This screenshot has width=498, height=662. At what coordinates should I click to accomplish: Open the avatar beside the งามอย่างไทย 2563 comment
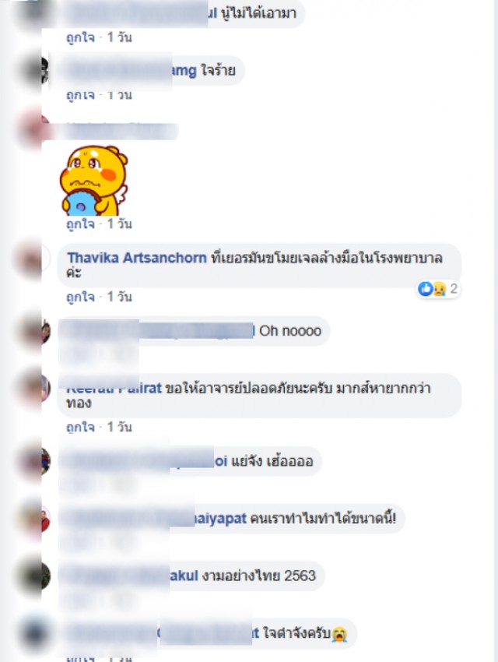coord(34,576)
